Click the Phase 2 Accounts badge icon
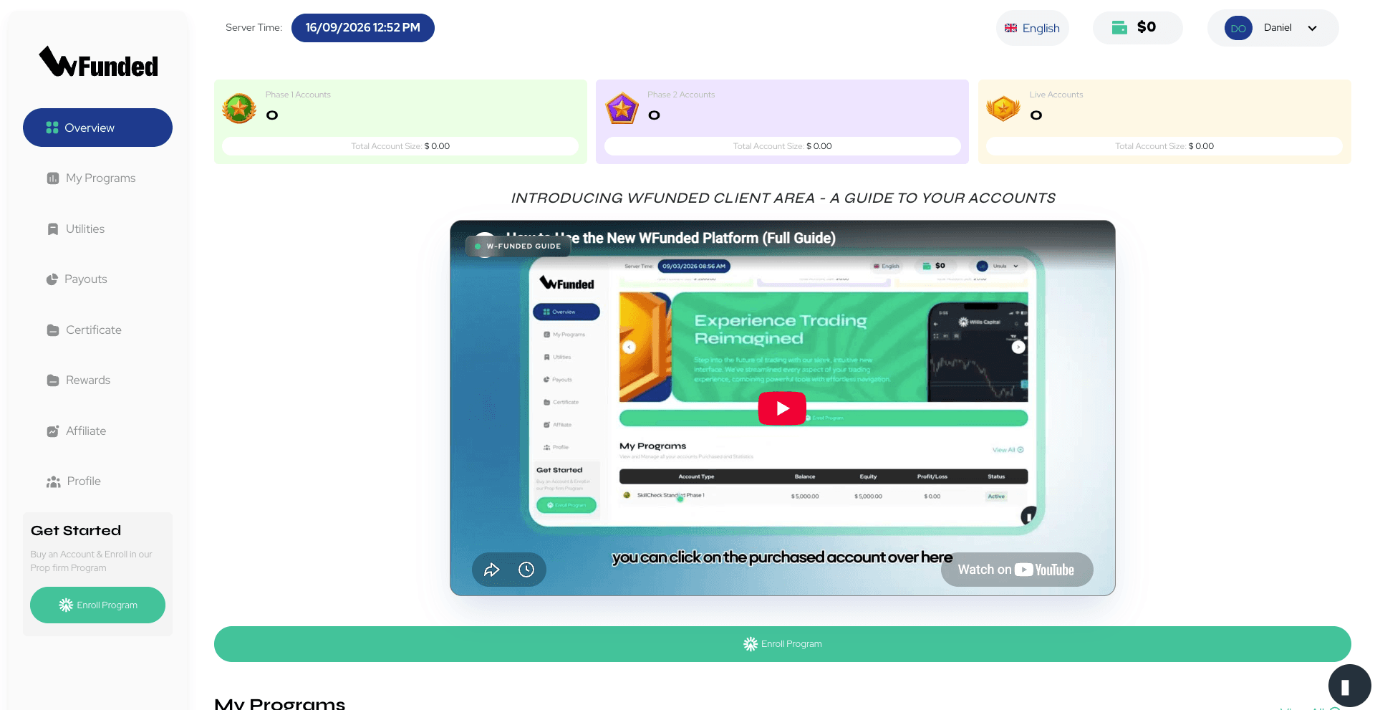Screen dimensions: 1375x710 coord(622,109)
